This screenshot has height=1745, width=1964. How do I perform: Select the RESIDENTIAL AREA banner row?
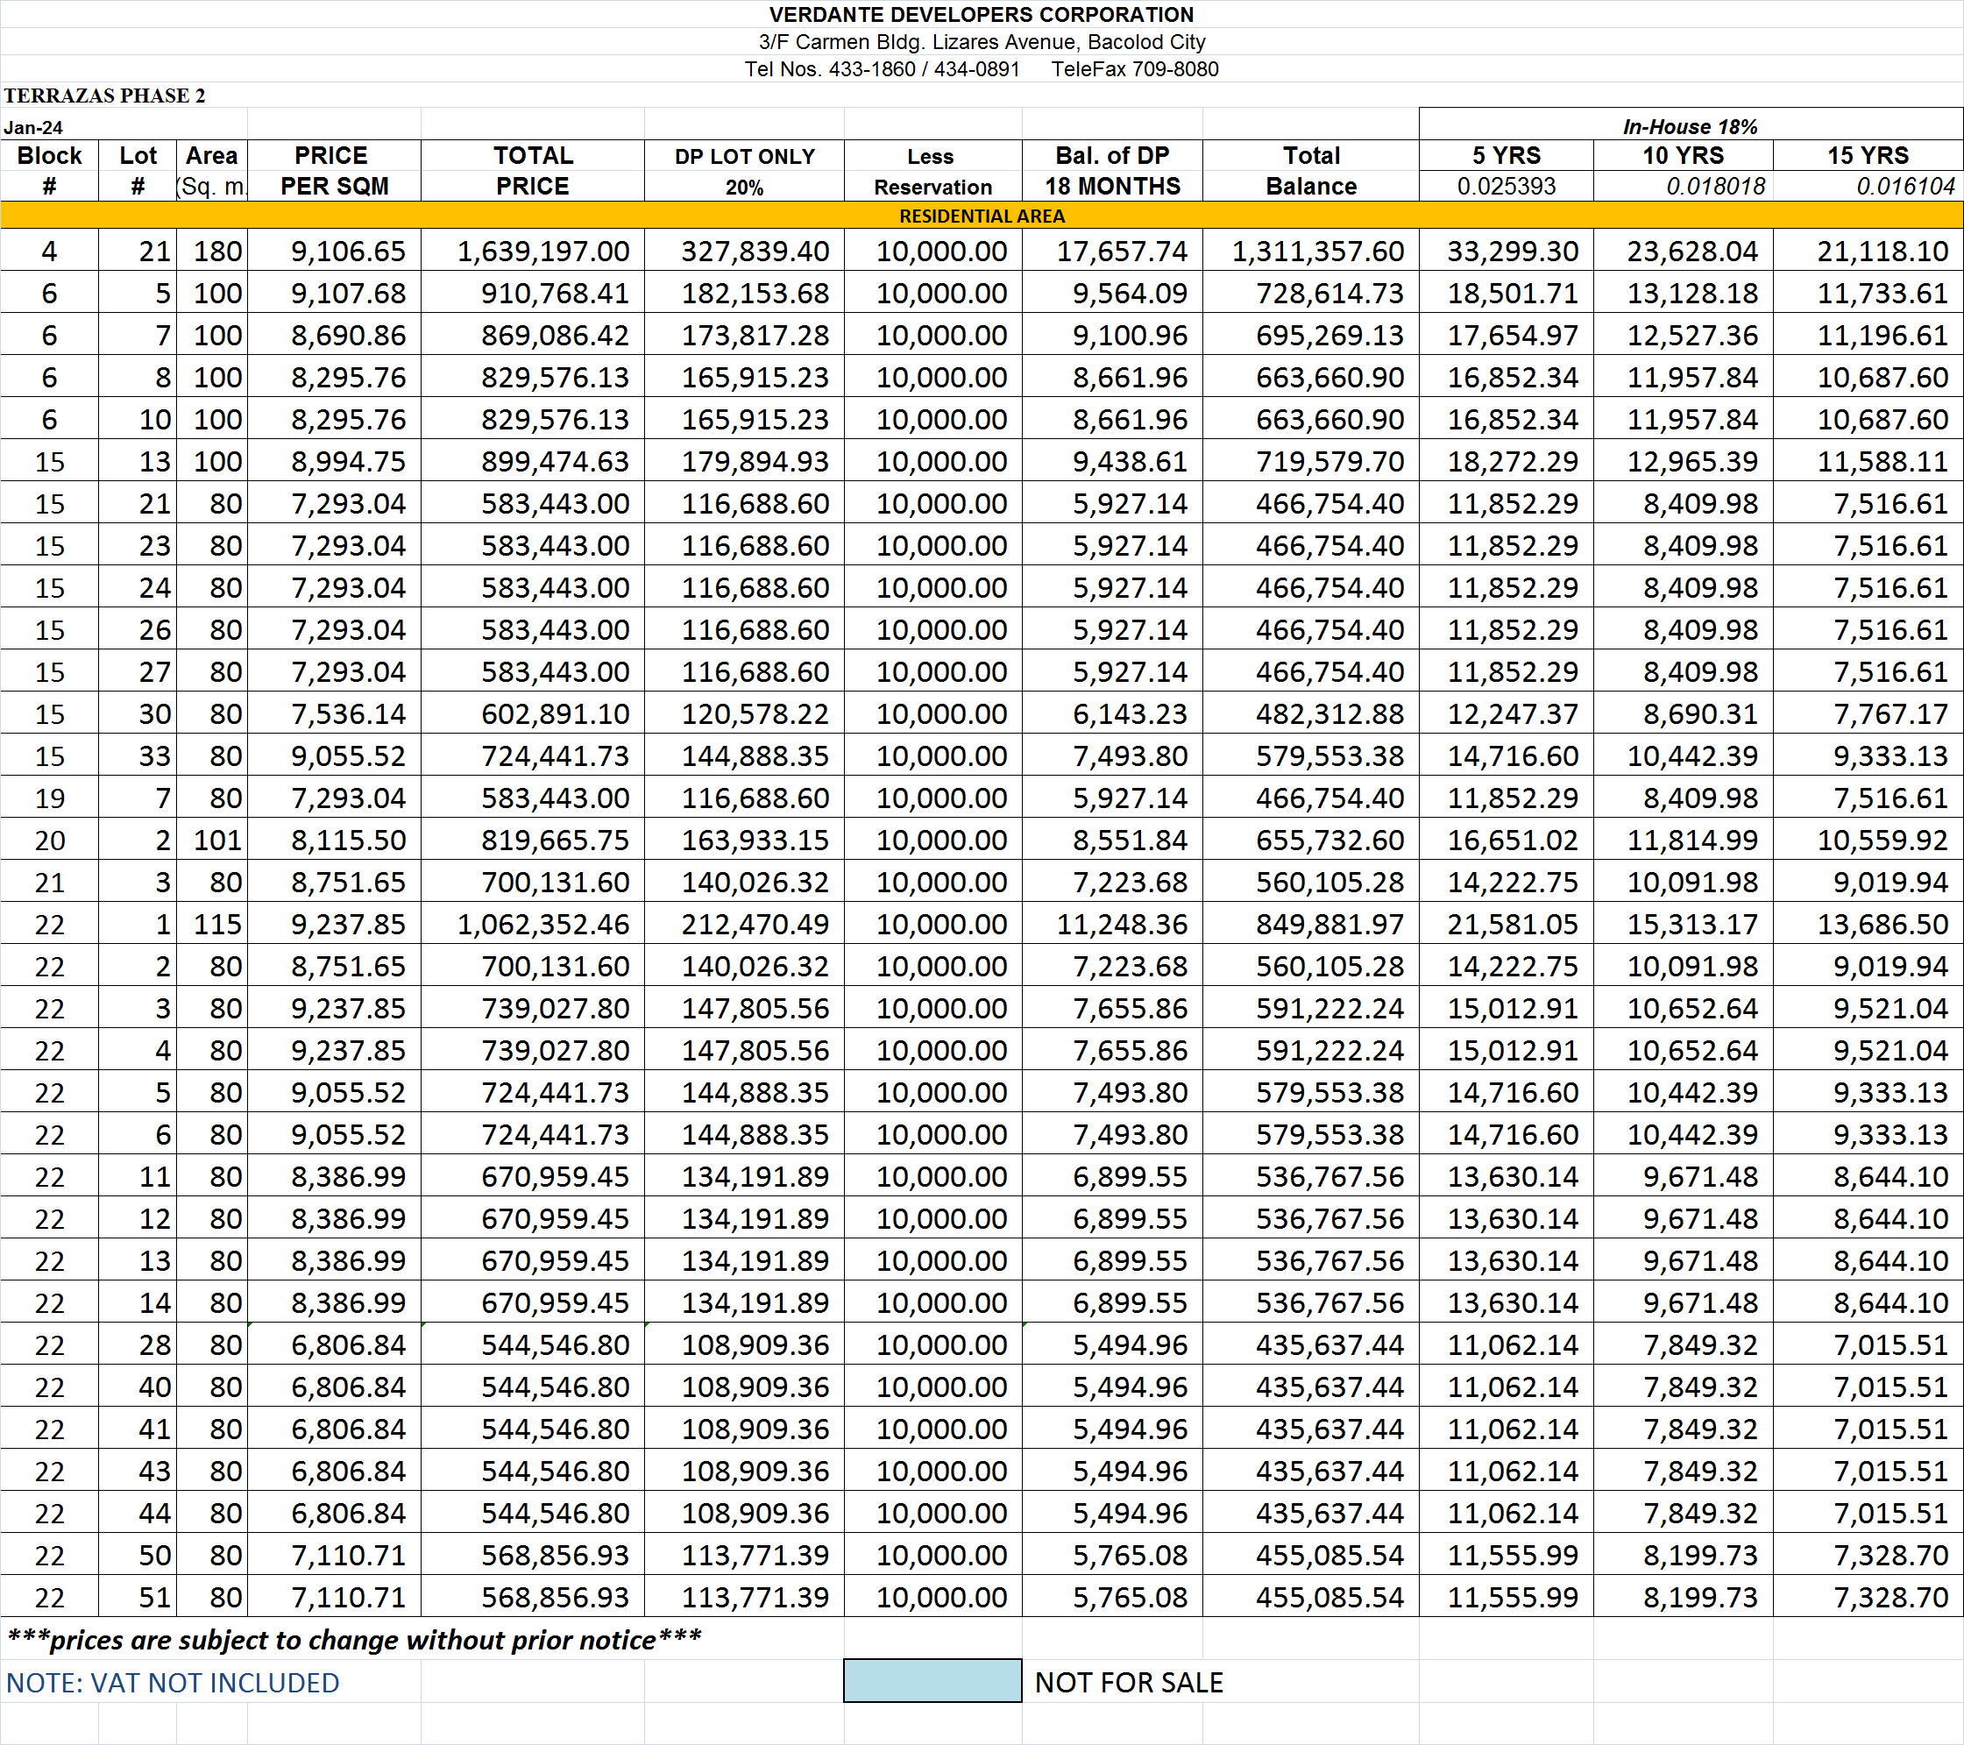pos(982,216)
